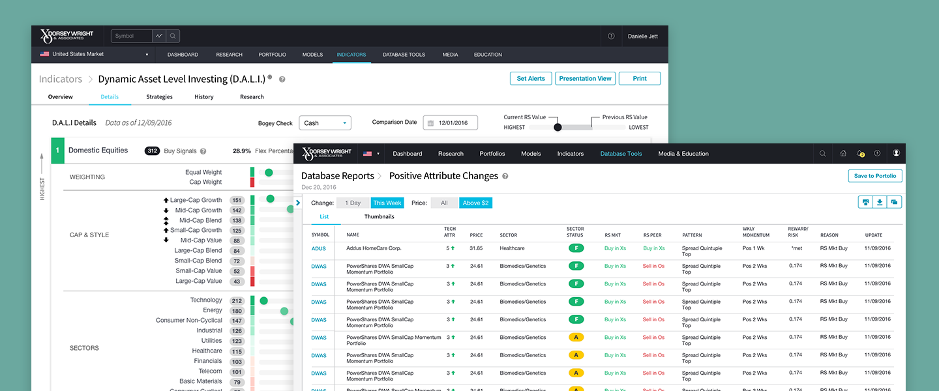Click help icon beside Positive Attribute Changes

(x=505, y=177)
